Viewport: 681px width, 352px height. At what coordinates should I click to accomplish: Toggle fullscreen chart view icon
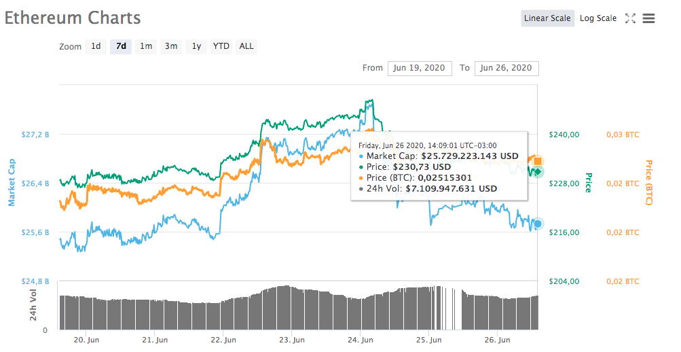click(x=630, y=18)
